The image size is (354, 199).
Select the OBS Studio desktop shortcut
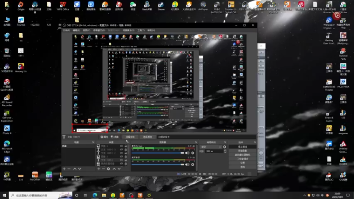pyautogui.click(x=245, y=6)
